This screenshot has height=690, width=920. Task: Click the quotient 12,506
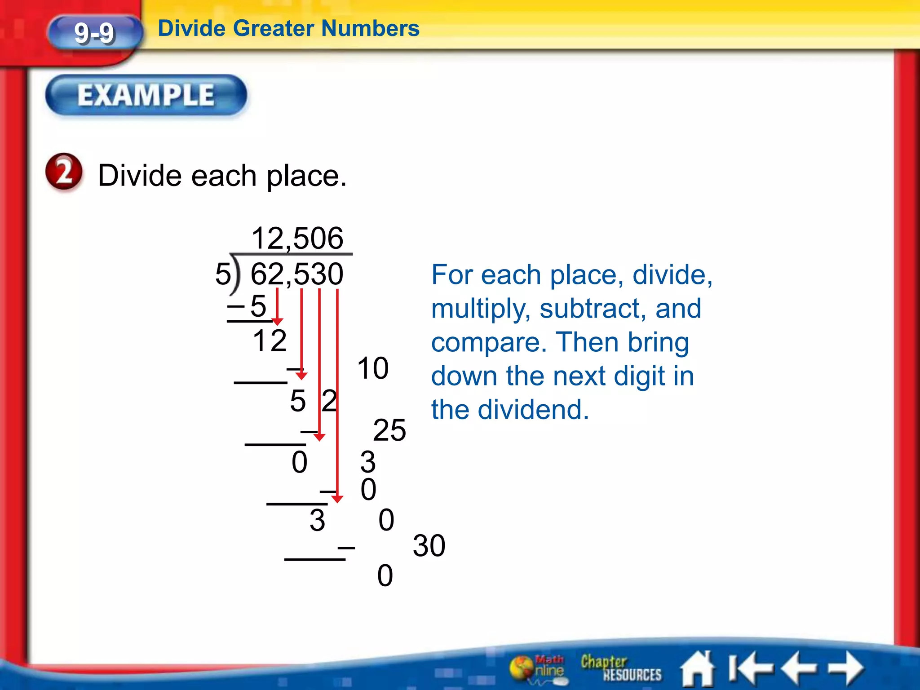click(x=297, y=238)
